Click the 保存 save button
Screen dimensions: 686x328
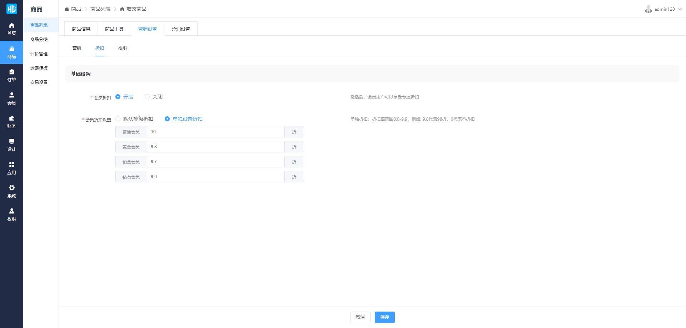point(384,317)
